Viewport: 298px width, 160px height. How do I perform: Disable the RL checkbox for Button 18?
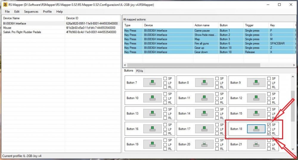click(x=269, y=133)
